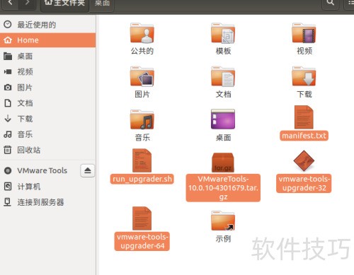This screenshot has height=275, width=354.
Task: Go back with the left arrow
Action: point(10,3)
